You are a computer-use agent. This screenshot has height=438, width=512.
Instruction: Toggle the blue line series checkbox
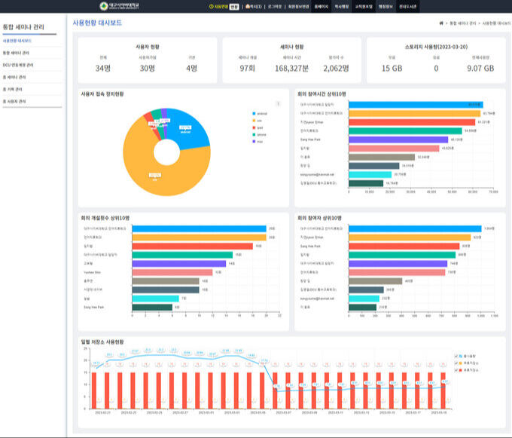[456, 356]
